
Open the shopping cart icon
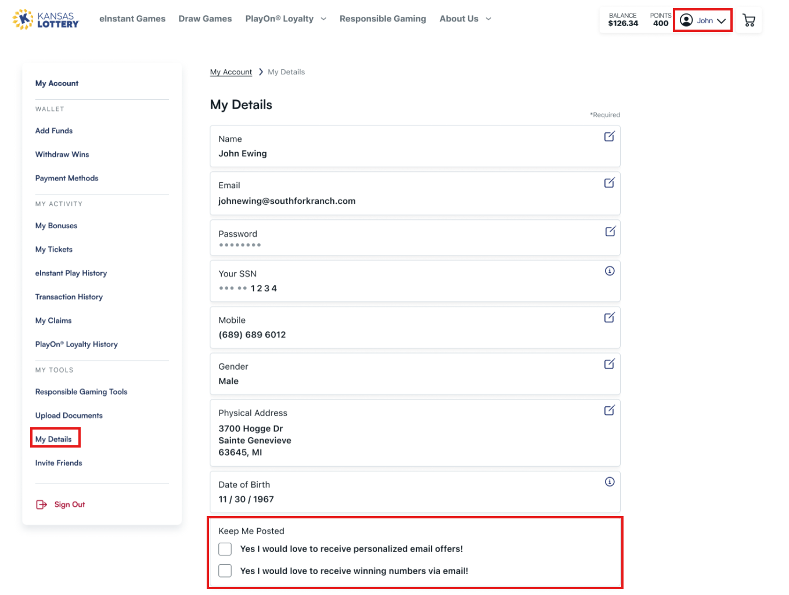coord(749,20)
